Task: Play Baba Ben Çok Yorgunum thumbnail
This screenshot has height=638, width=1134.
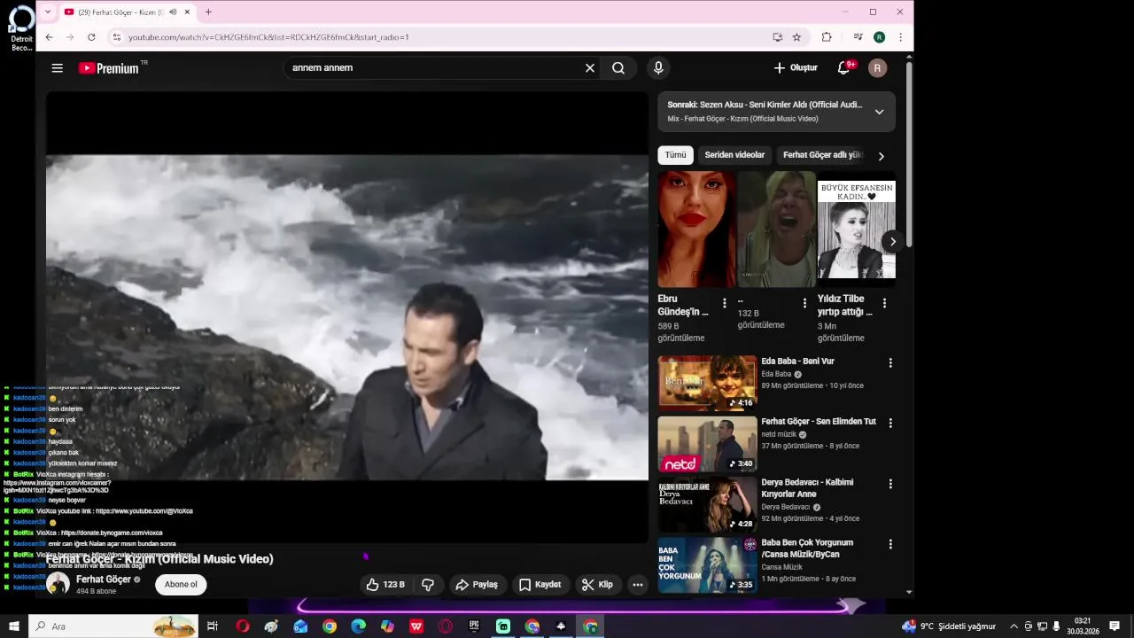Action: [x=707, y=564]
